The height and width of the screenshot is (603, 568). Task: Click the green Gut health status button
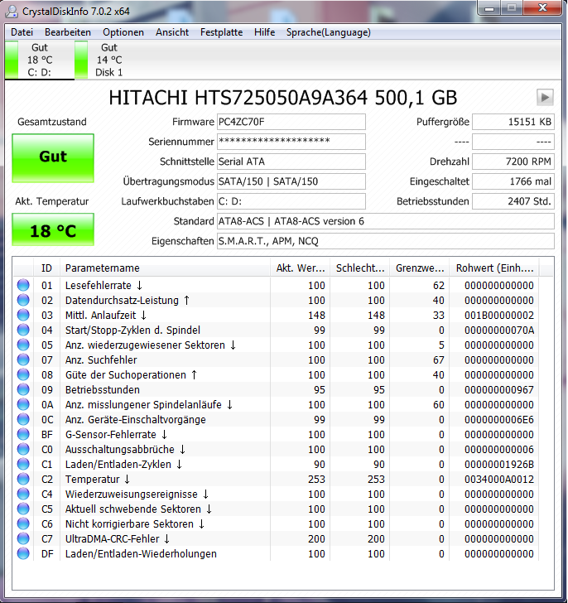click(53, 157)
